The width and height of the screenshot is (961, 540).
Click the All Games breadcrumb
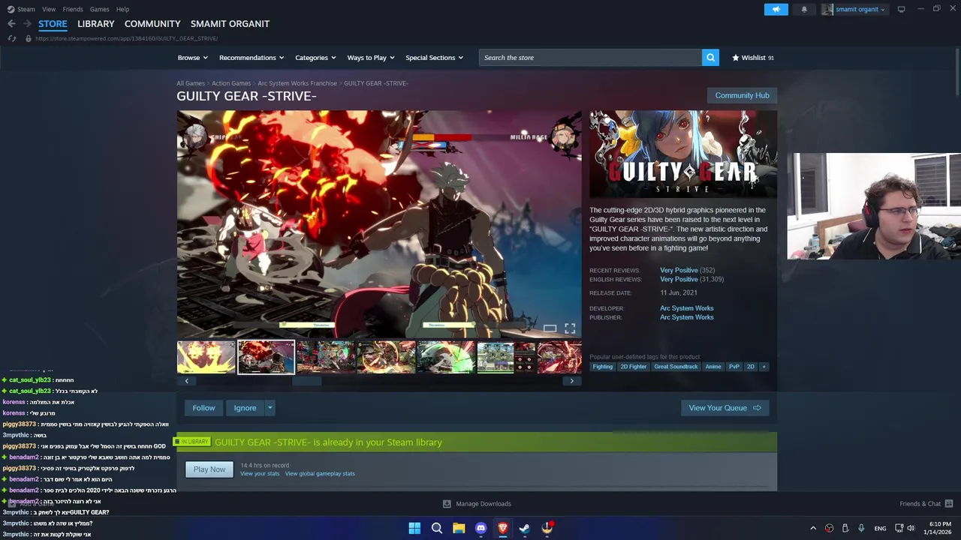(x=191, y=83)
